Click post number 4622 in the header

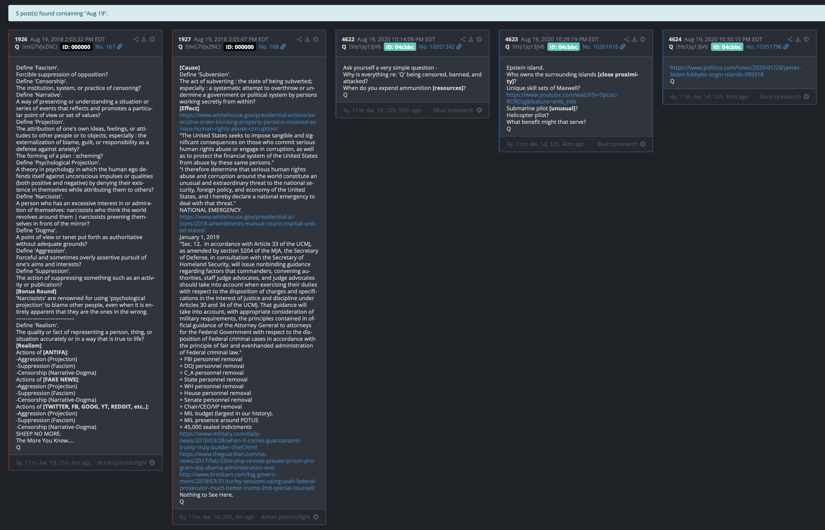(348, 39)
